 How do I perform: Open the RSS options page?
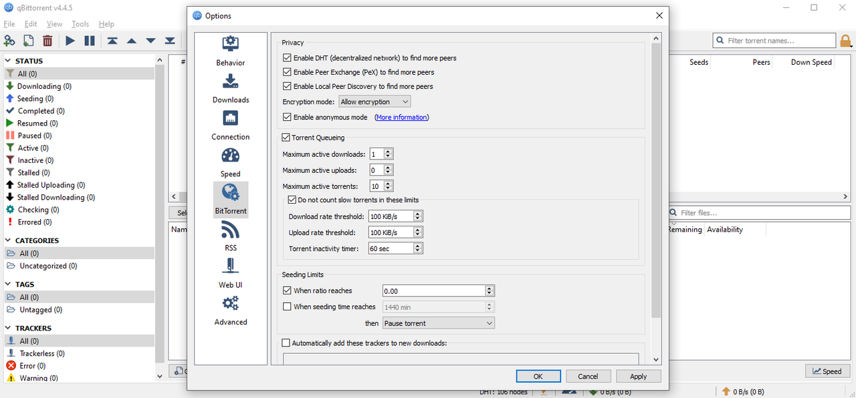point(231,237)
